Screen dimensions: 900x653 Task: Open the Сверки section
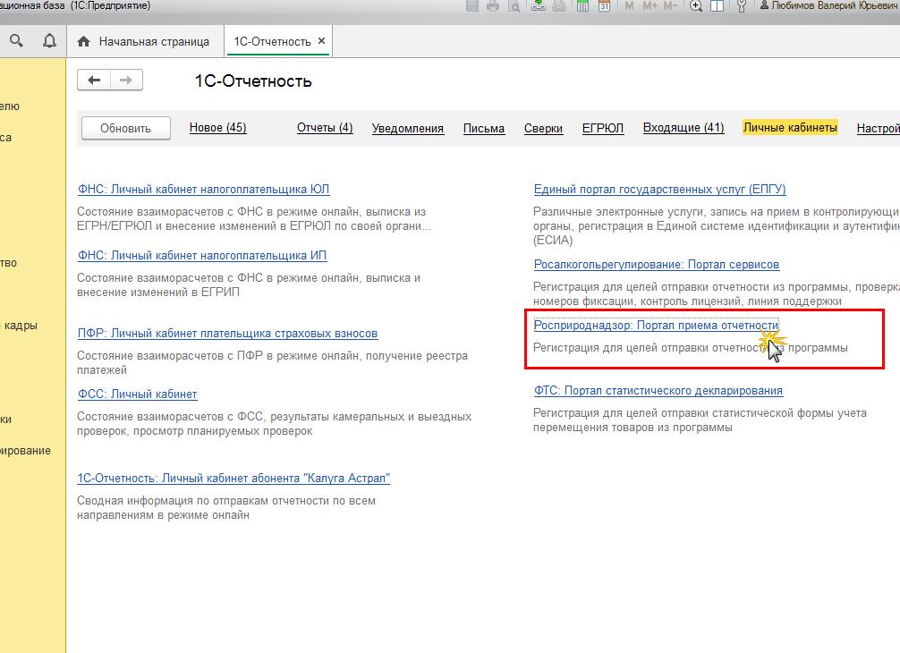543,128
